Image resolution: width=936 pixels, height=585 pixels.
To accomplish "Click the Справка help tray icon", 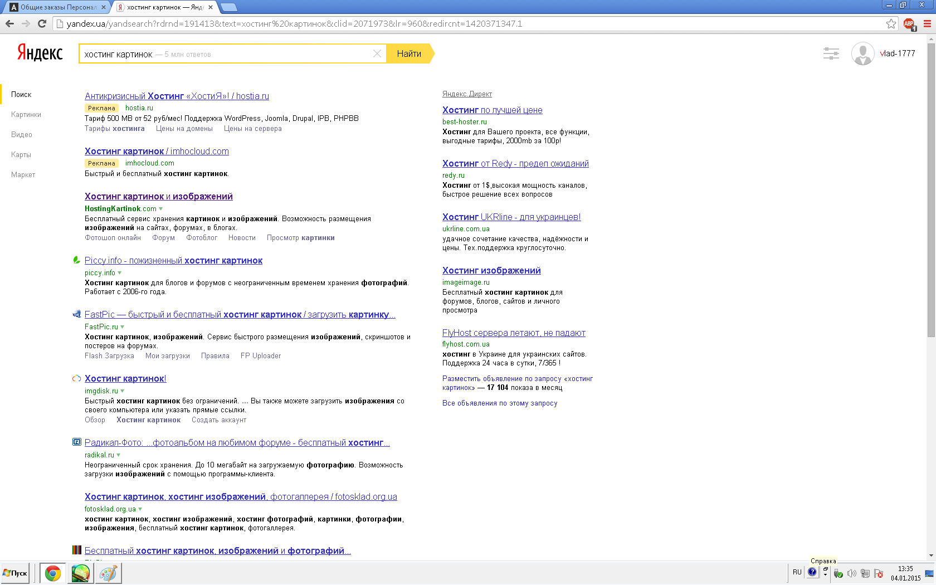I will [812, 572].
